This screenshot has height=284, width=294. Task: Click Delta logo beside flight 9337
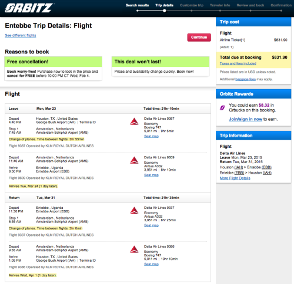(134, 211)
